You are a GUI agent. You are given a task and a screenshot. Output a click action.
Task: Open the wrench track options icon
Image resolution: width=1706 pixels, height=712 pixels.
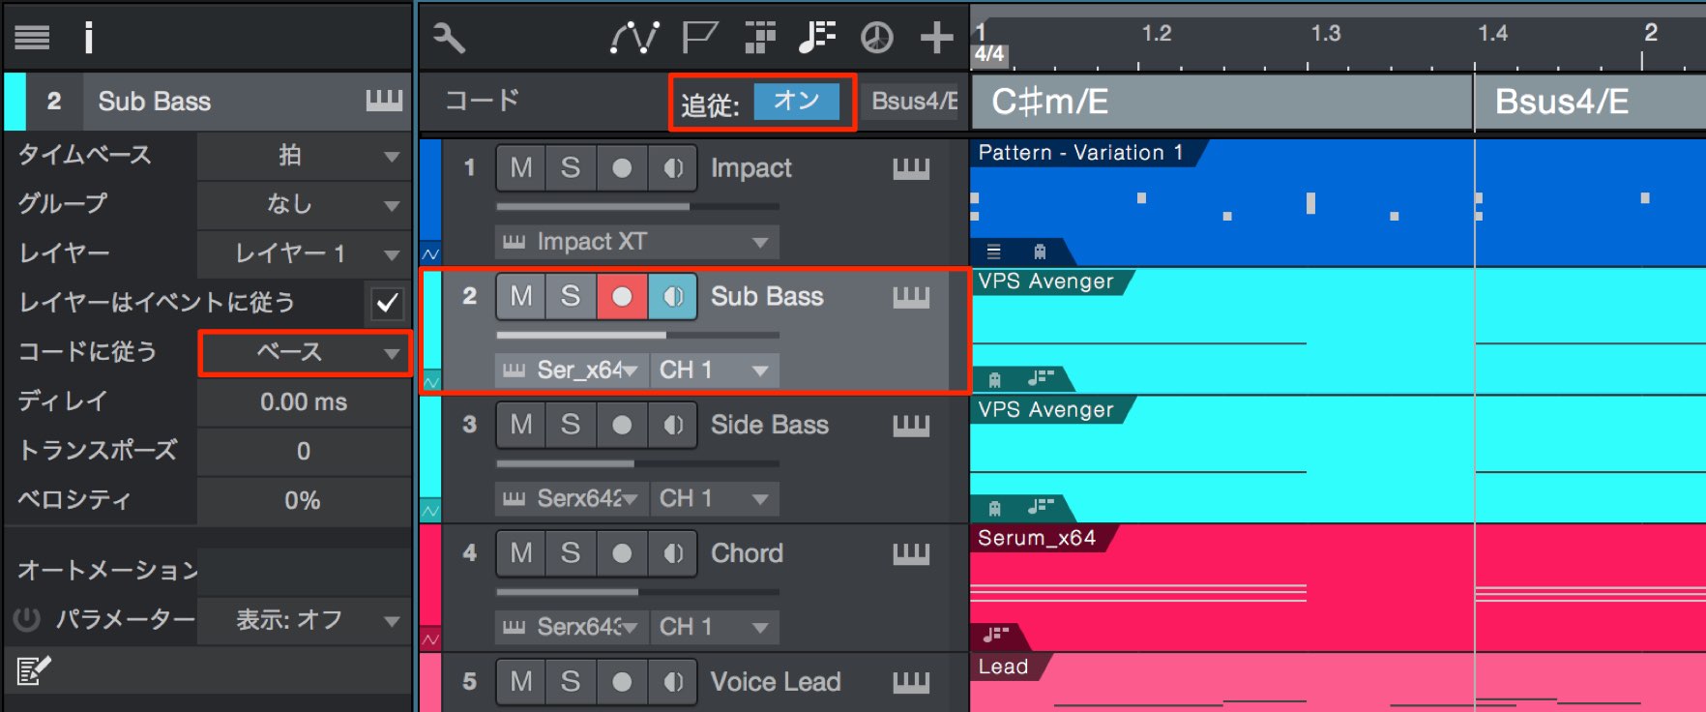point(449,38)
